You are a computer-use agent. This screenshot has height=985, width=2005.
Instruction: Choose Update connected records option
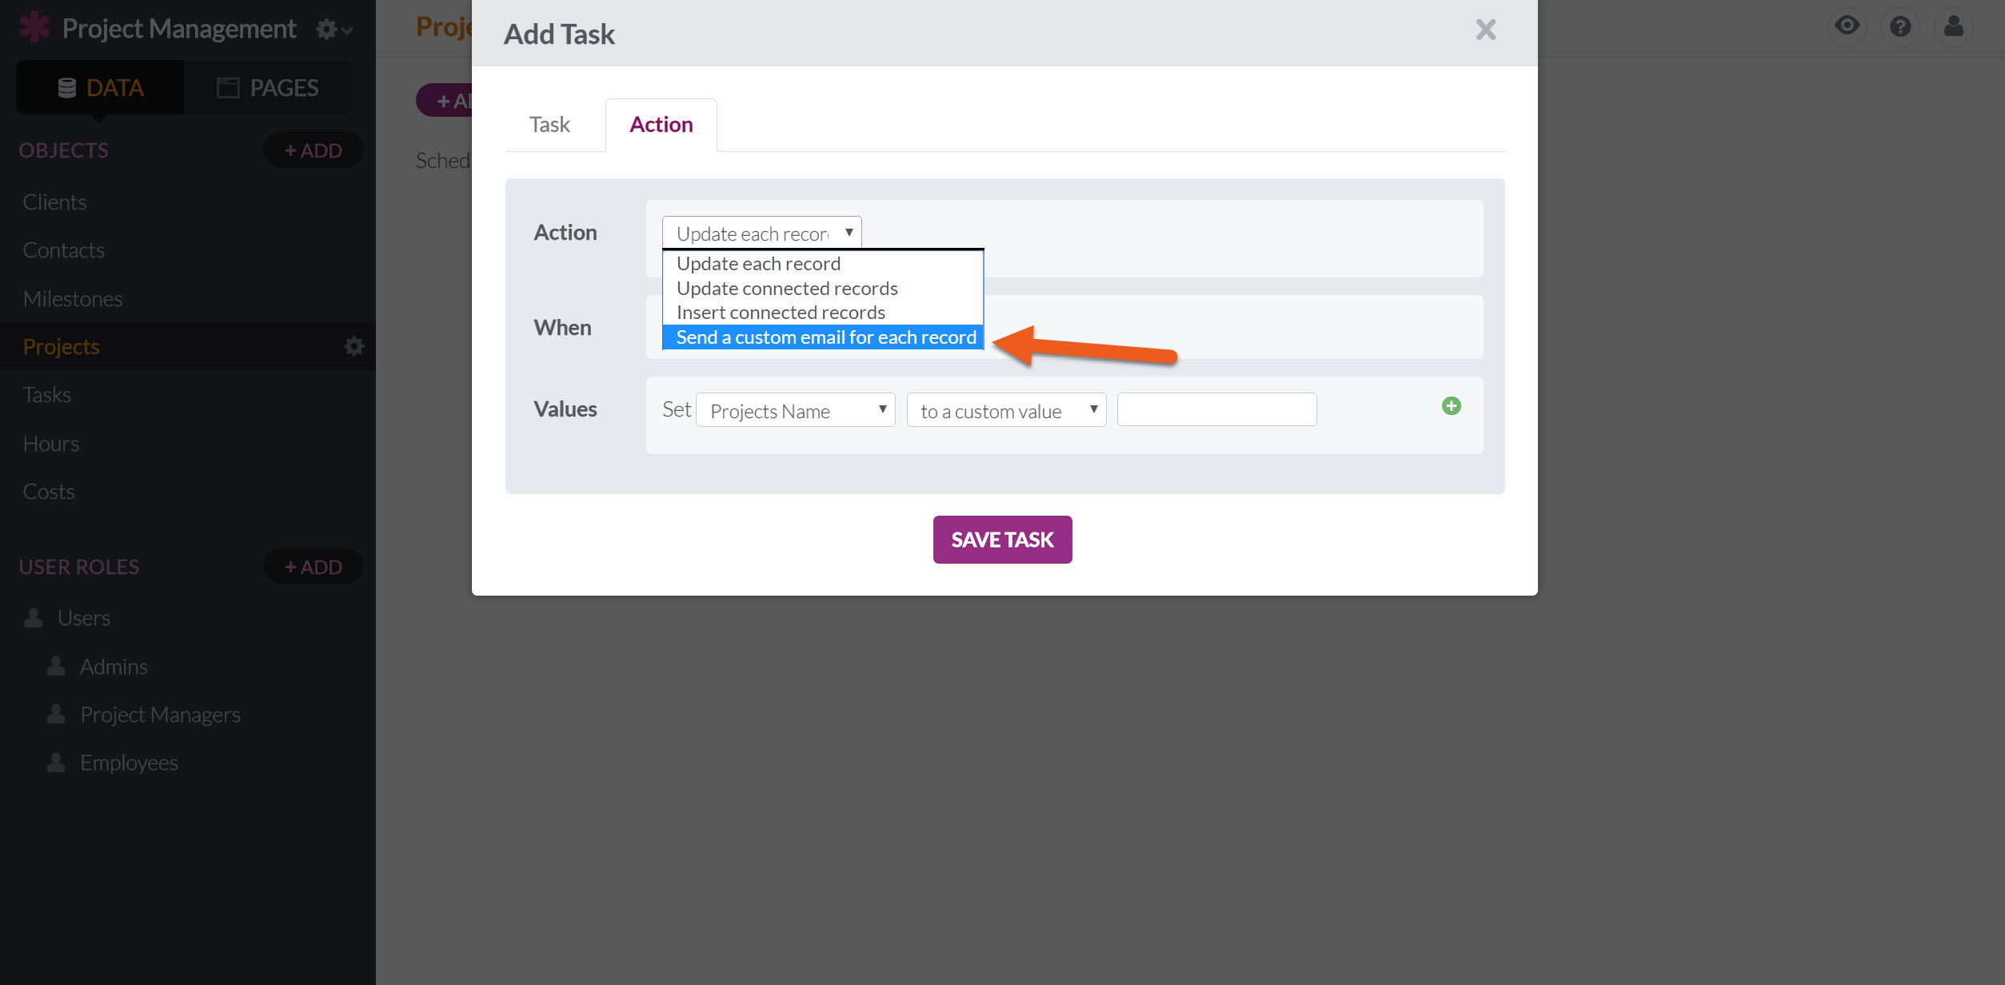787,289
